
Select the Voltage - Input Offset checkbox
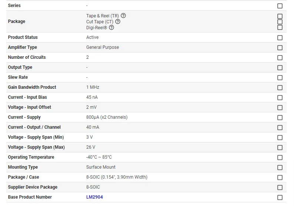[x=280, y=108]
